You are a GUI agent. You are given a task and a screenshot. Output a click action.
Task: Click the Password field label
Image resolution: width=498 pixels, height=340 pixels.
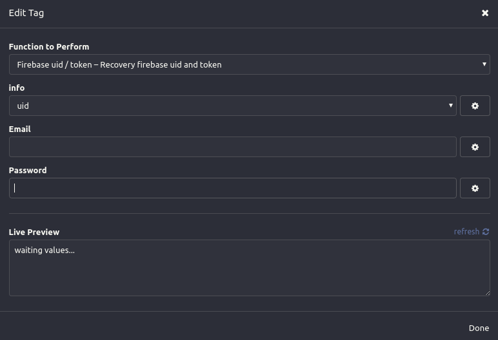click(x=28, y=170)
